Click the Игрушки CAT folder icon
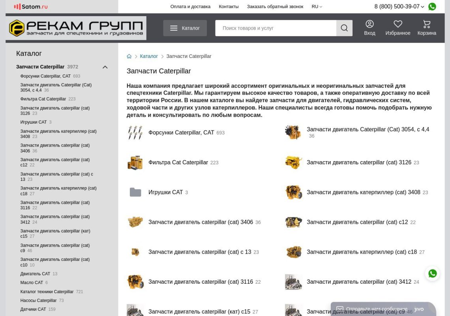 click(135, 192)
